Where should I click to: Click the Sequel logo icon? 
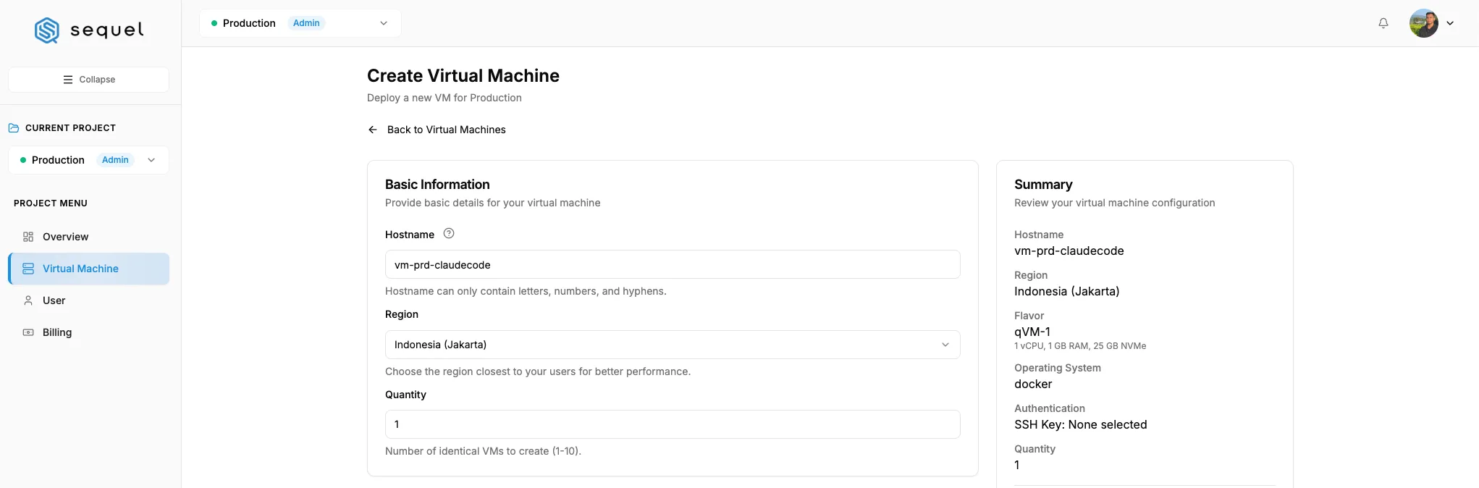point(47,30)
